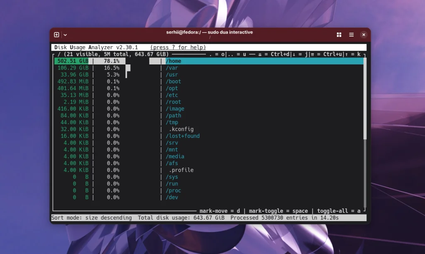Click the '(press ? for help)' link
This screenshot has width=425, height=254.
click(x=177, y=47)
